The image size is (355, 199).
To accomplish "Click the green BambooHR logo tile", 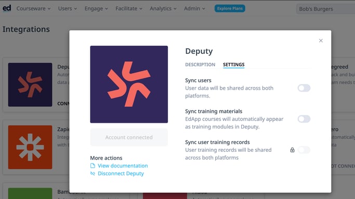I will (30, 193).
